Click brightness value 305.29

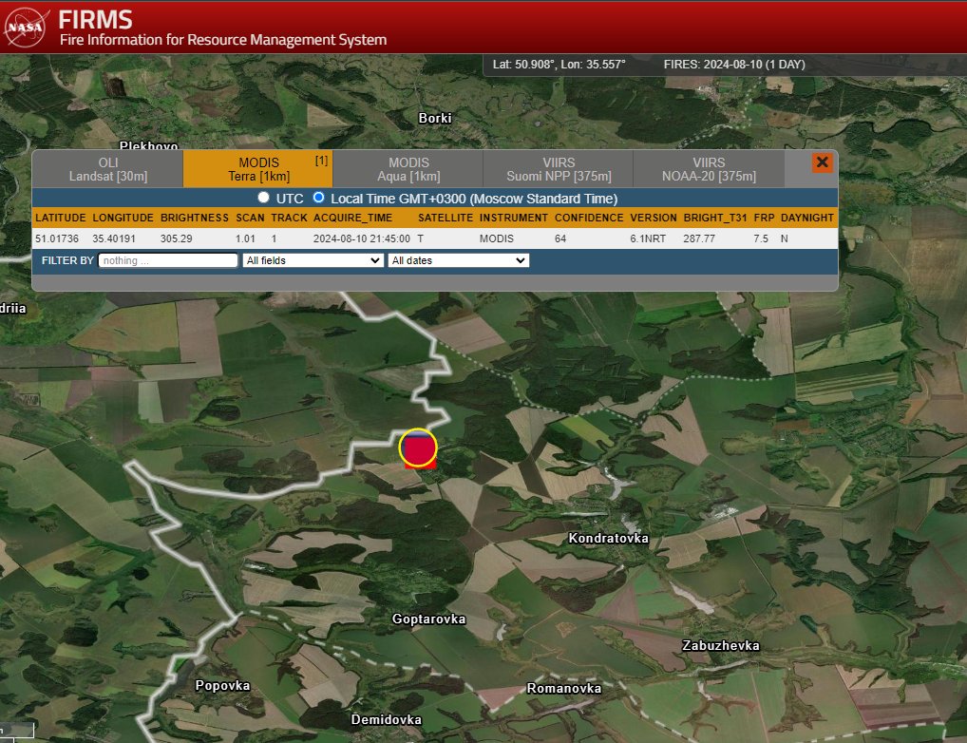[x=177, y=238]
